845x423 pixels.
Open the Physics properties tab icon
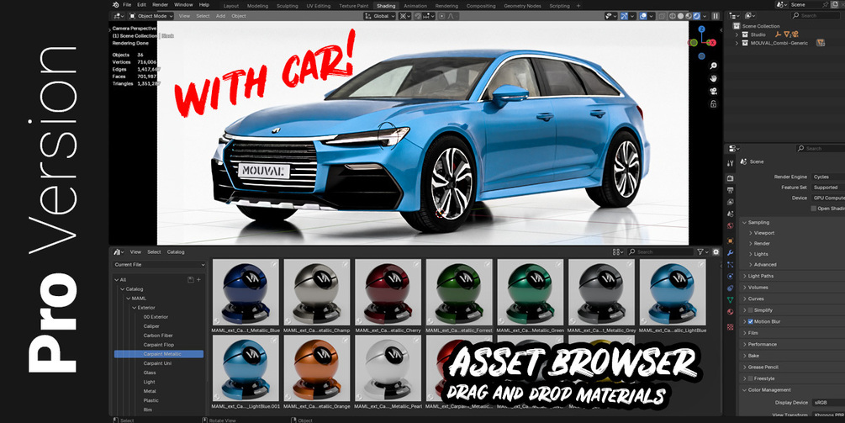(x=730, y=277)
